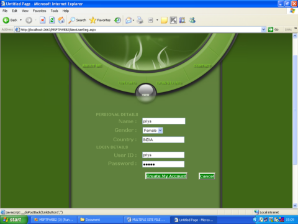Screen dimensions: 298x224
Task: Click the Cancel button
Action: coord(207,176)
